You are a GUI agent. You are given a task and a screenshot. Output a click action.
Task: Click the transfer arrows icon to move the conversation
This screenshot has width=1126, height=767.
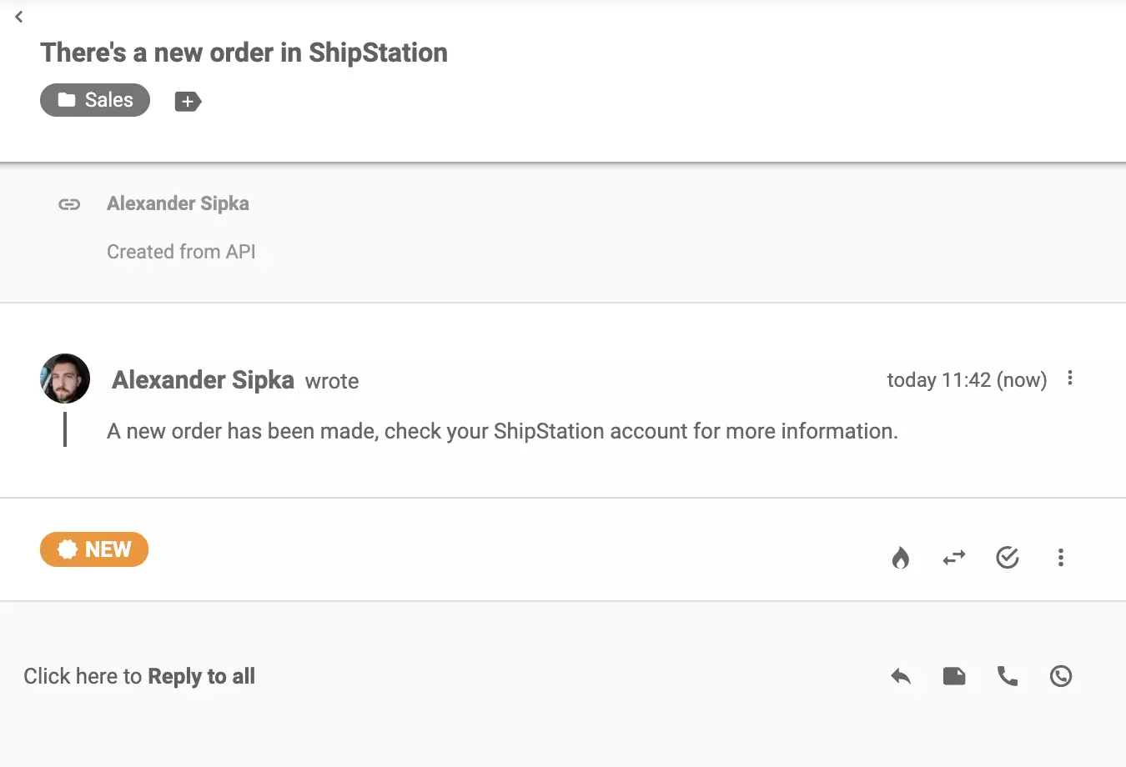(x=954, y=558)
